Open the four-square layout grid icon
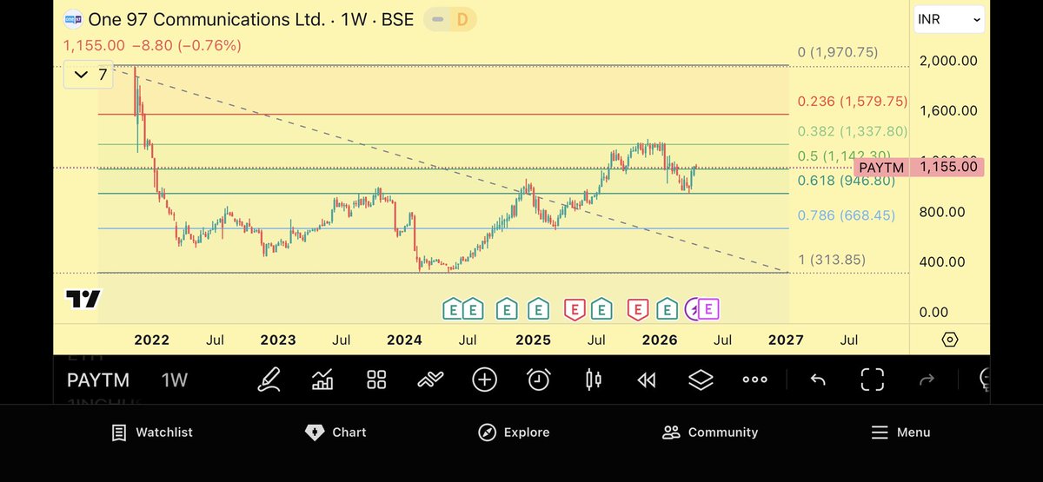Screen dimensions: 1043x482 [376, 380]
